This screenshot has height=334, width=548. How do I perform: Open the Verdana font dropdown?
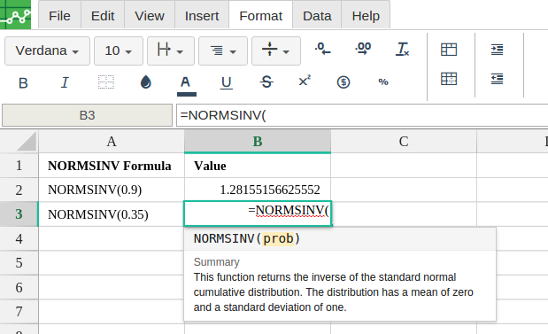pos(47,51)
